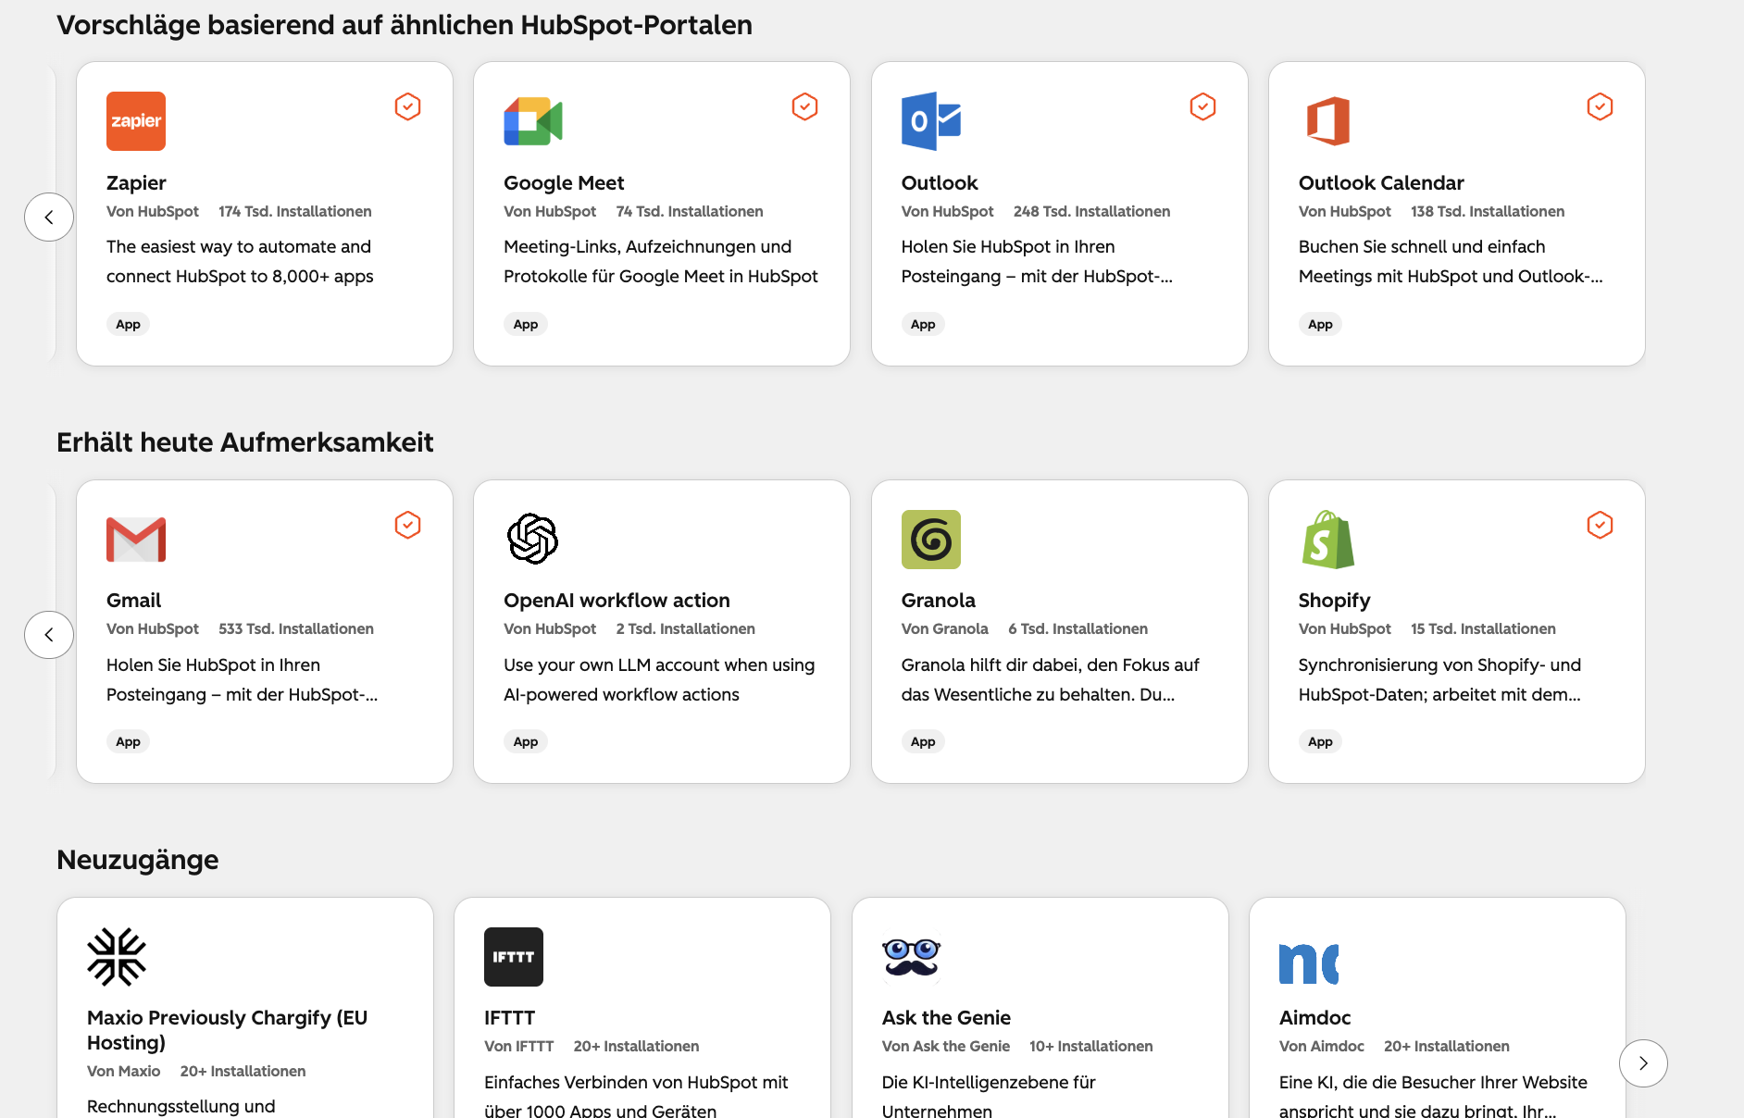Go to previous apps in Aufmerksamkeit carousel
Image resolution: width=1744 pixels, height=1118 pixels.
pos(49,635)
